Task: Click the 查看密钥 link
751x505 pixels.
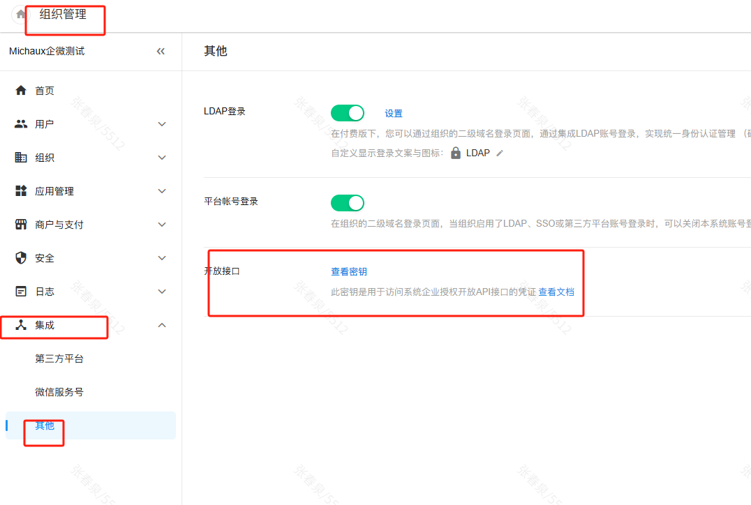Action: [349, 272]
